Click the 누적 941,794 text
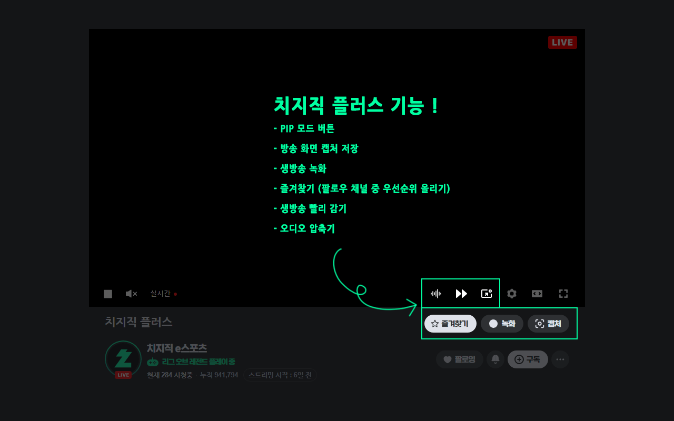Image resolution: width=674 pixels, height=421 pixels. [x=219, y=375]
